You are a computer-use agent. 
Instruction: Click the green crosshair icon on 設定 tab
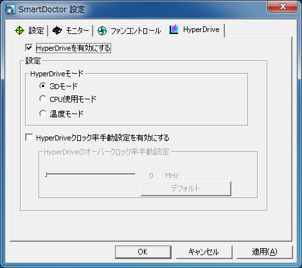[x=19, y=31]
